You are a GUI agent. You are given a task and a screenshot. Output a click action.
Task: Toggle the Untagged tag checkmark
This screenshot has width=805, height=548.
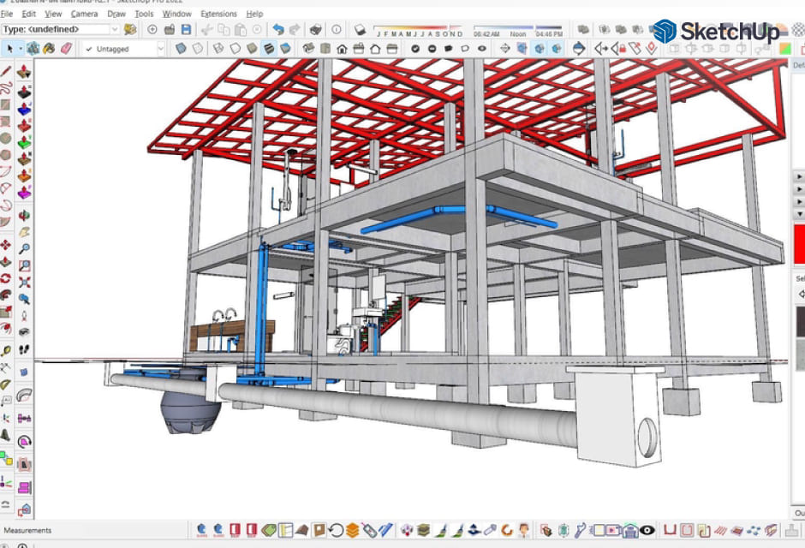88,49
